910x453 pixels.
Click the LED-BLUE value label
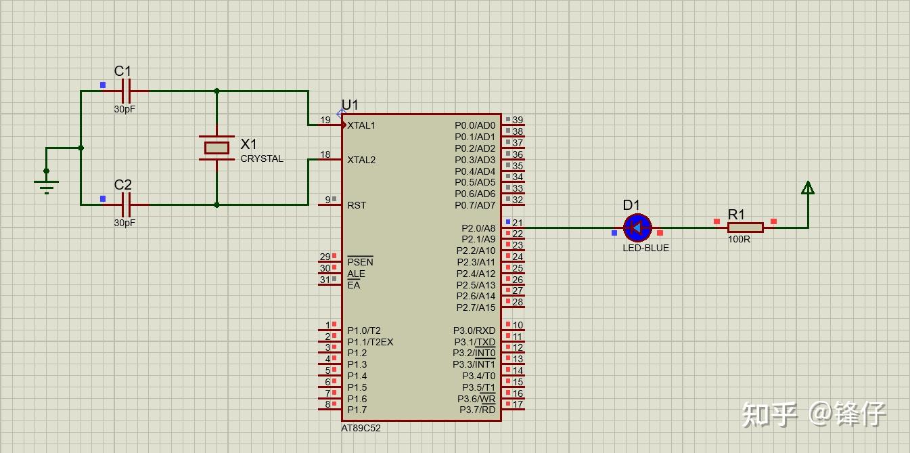click(x=646, y=248)
